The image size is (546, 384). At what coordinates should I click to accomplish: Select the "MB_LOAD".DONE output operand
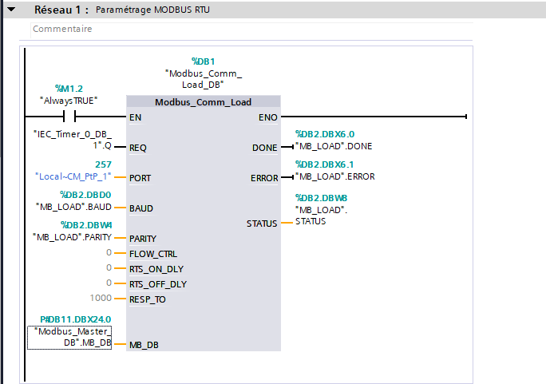334,146
